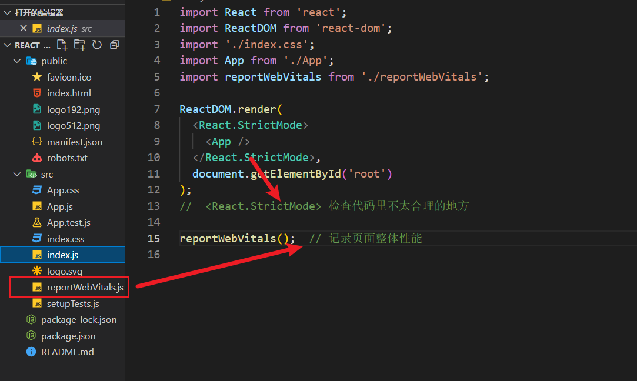Click the New File icon in explorer header
The width and height of the screenshot is (637, 381).
pos(62,45)
